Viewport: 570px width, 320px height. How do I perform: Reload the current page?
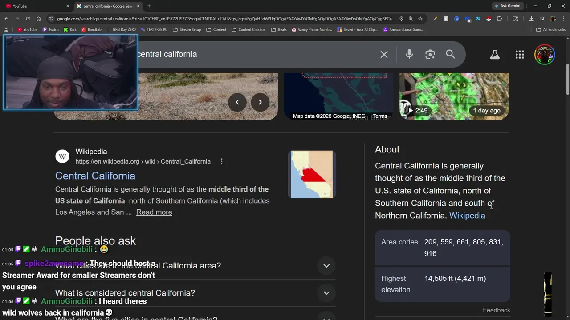[x=28, y=19]
